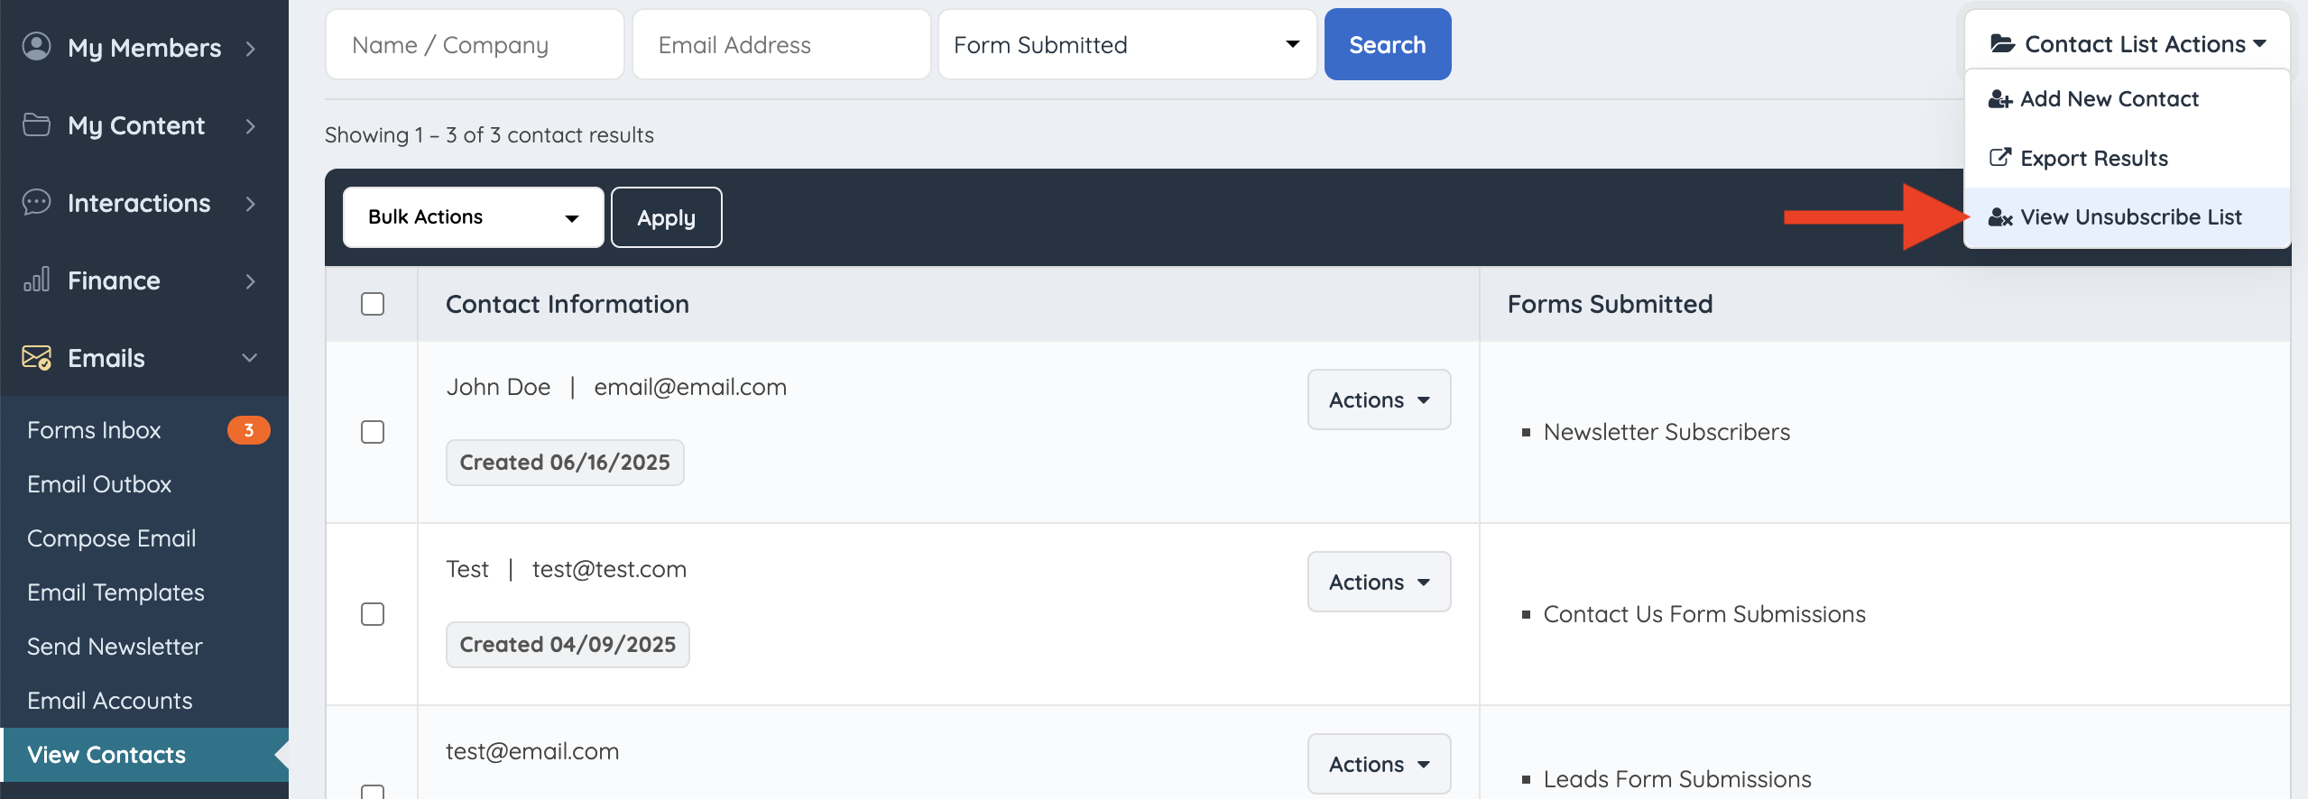Viewport: 2308px width, 799px height.
Task: Focus the Name / Company field
Action: click(x=475, y=44)
